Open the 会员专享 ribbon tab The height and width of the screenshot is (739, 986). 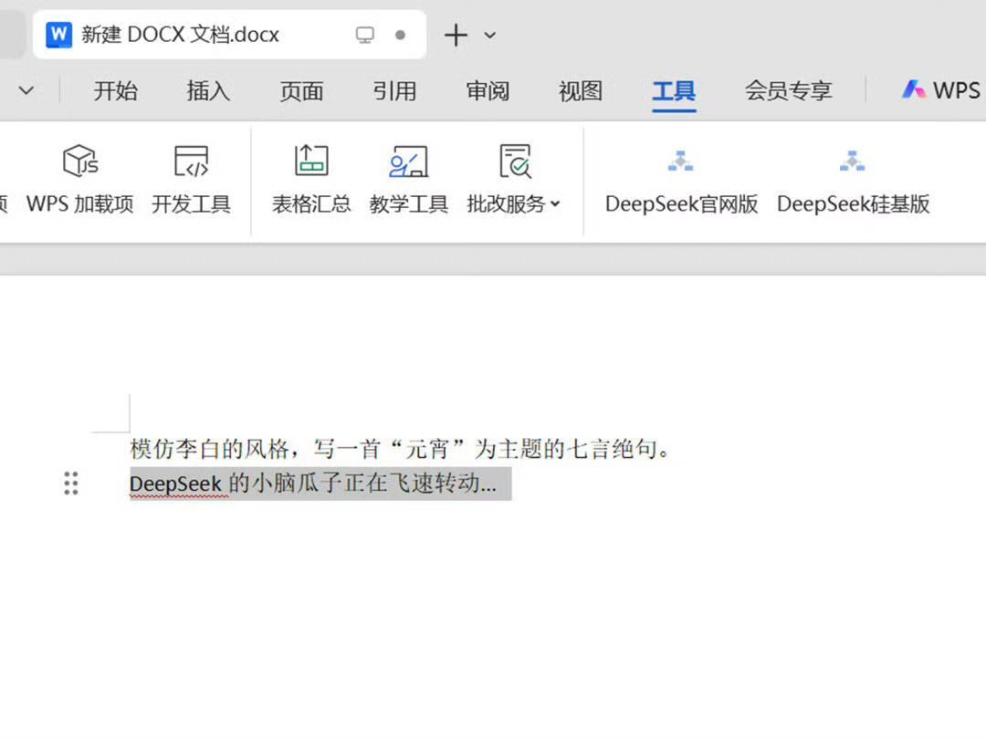789,91
